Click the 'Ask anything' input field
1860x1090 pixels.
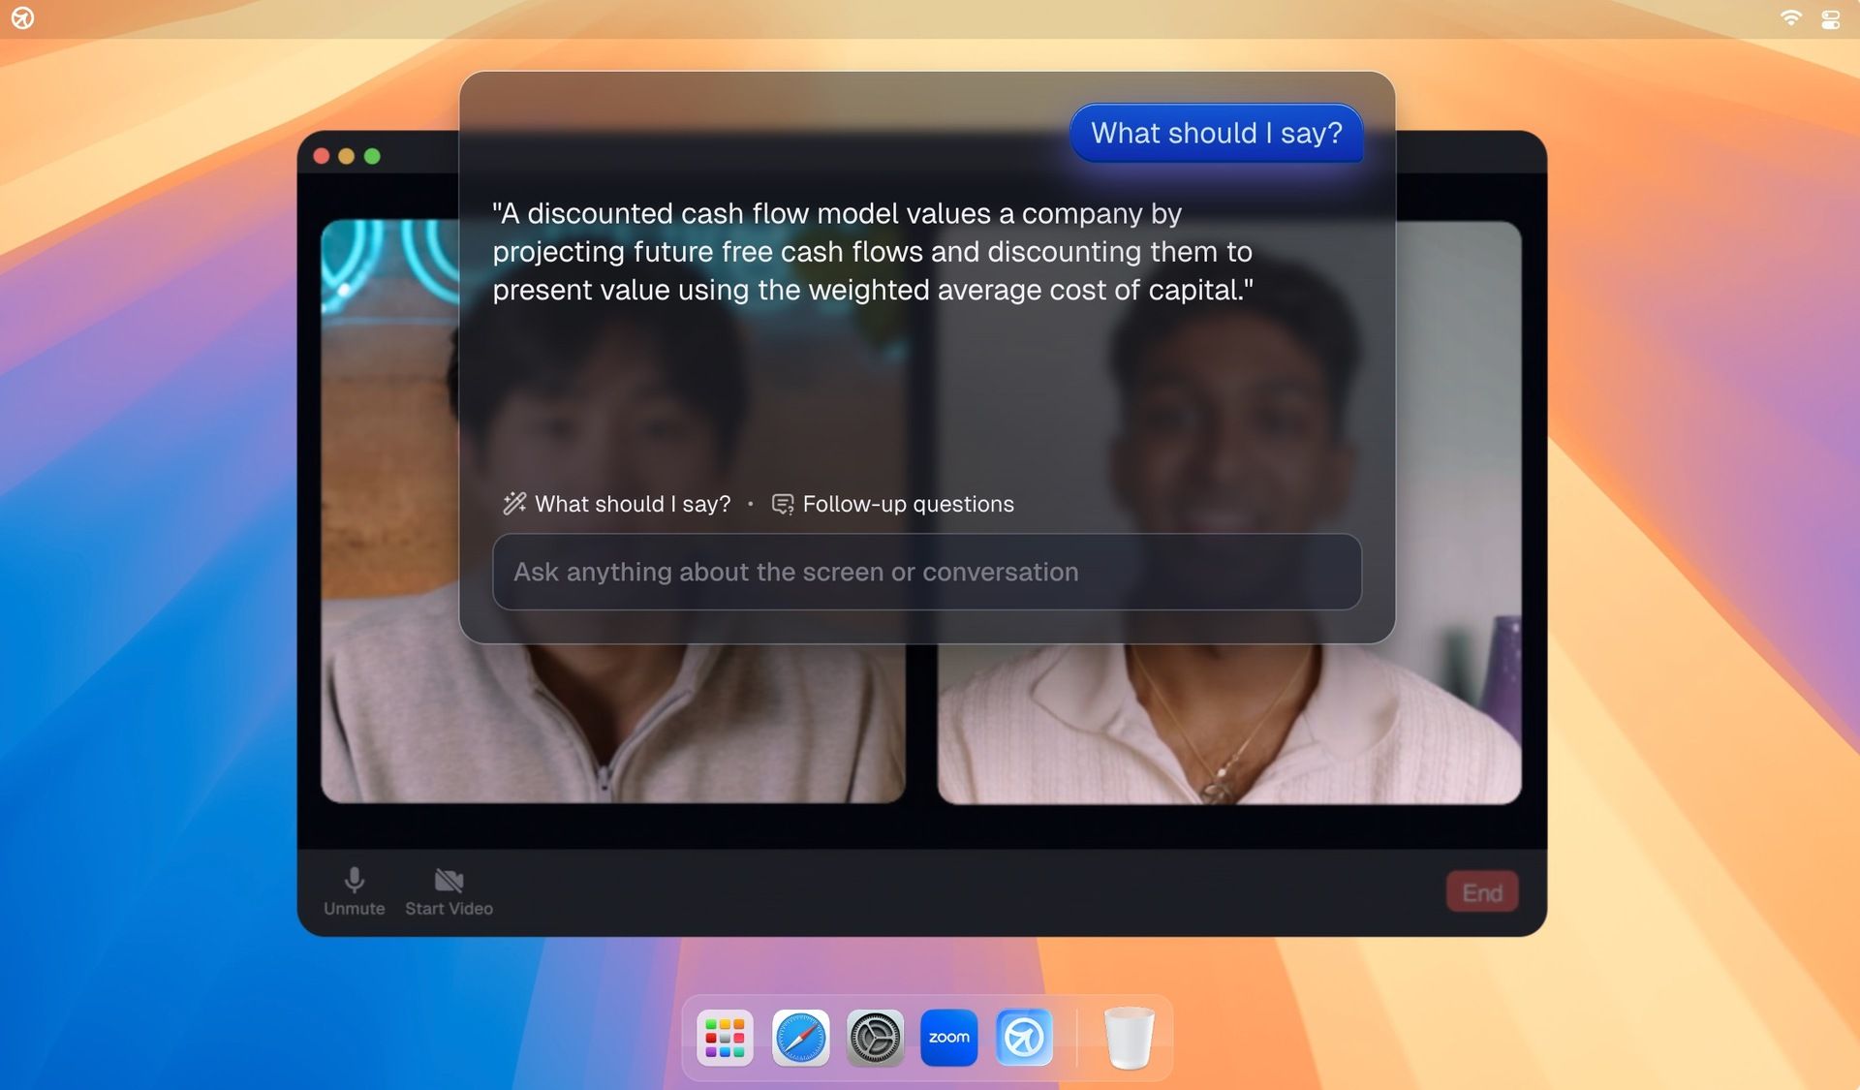[927, 572]
